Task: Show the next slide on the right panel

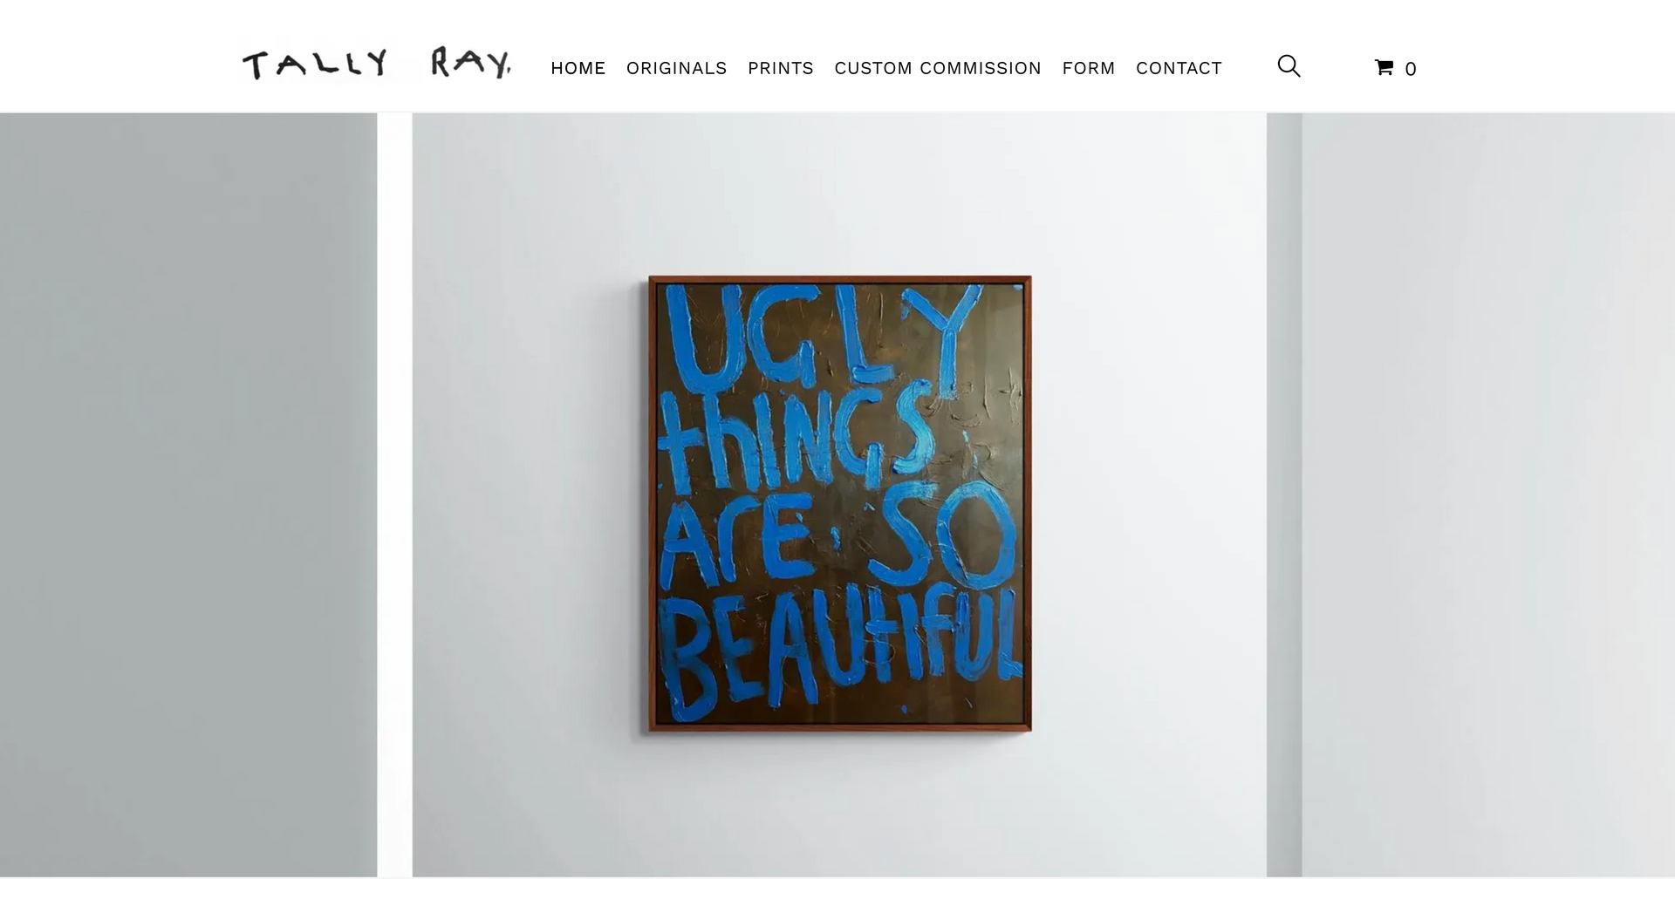Action: [x=1488, y=494]
